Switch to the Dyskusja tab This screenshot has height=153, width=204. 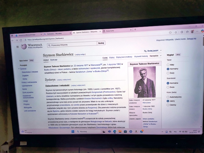54,60
